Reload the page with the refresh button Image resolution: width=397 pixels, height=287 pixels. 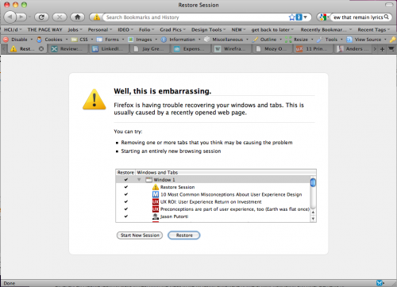[41, 17]
